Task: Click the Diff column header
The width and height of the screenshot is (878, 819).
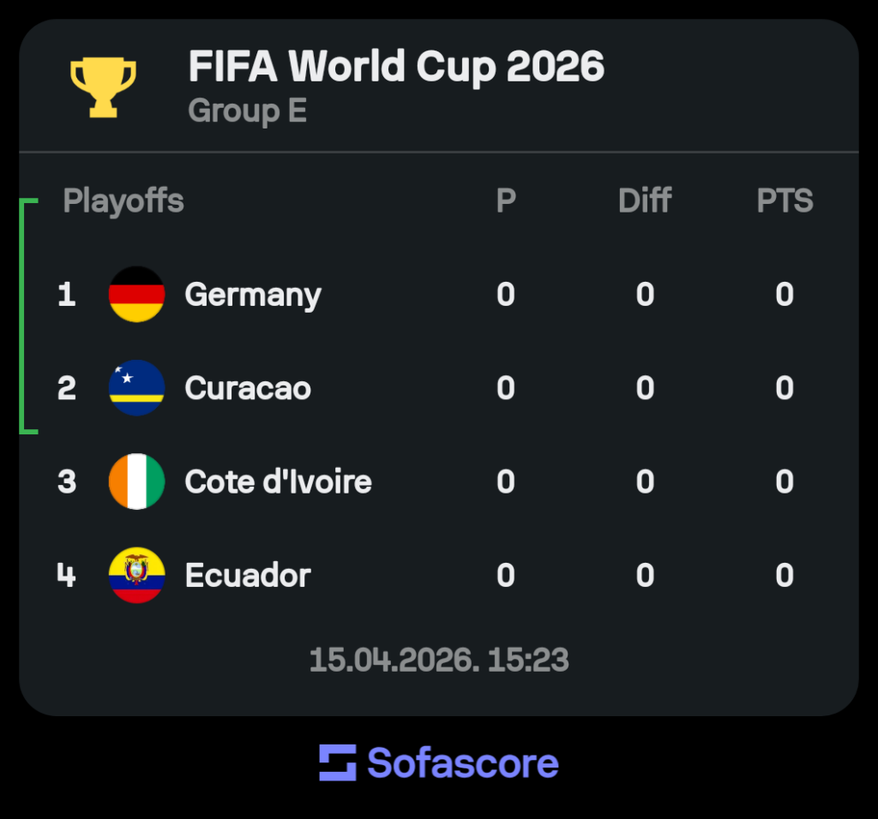Action: (645, 201)
